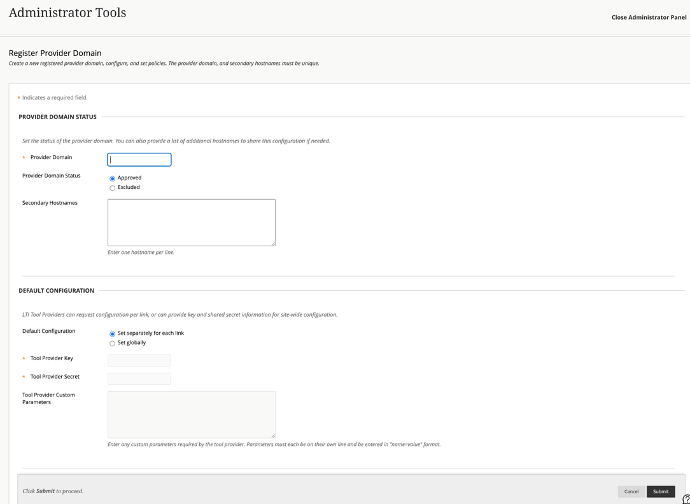
Task: Click Close Administrator Panel link
Action: coord(649,18)
